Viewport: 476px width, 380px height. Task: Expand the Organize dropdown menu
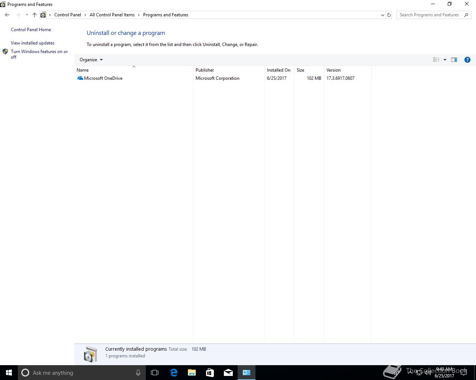(x=91, y=60)
